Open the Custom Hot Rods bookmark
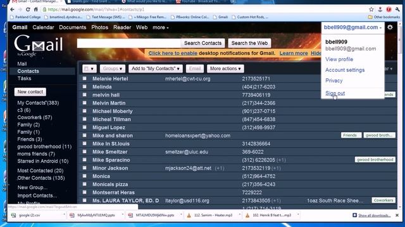 (x=250, y=17)
